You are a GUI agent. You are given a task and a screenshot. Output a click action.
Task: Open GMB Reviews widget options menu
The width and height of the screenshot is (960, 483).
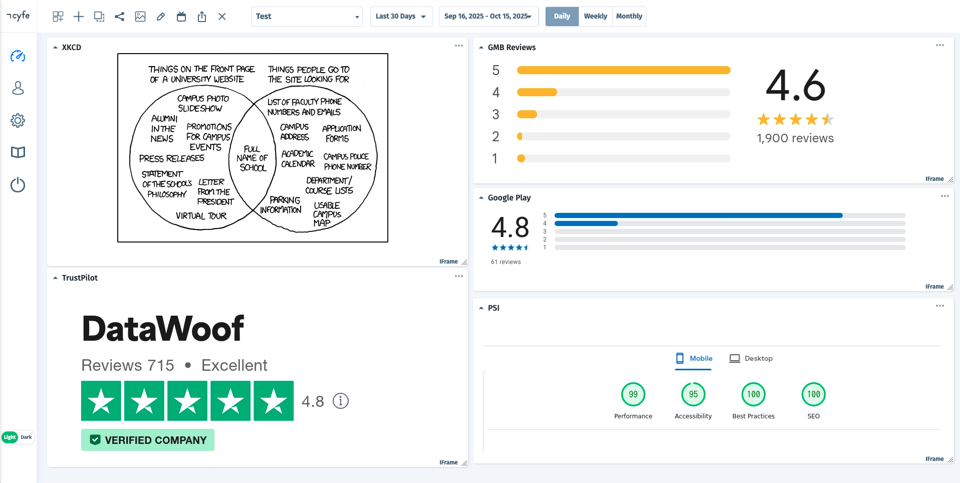coord(939,46)
